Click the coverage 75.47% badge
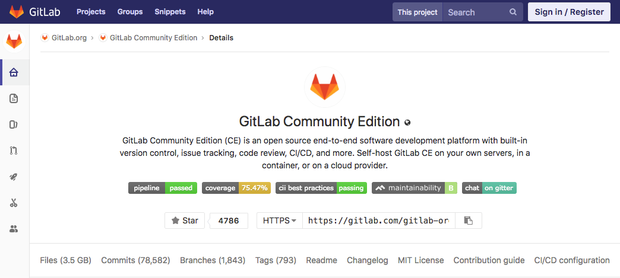 (236, 188)
